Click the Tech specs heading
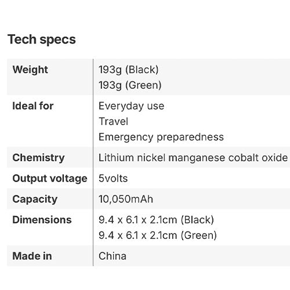The image size is (290, 290). coord(42,39)
